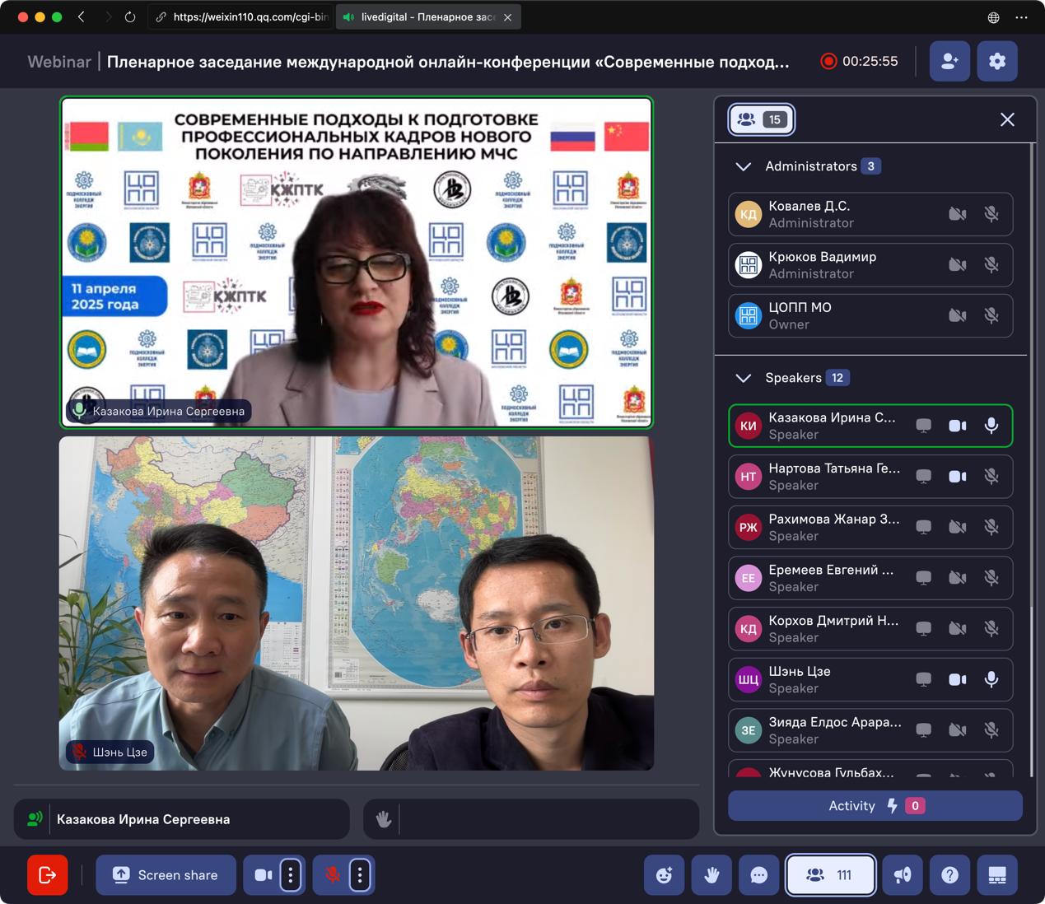
Task: Click the invite participant icon
Action: click(x=949, y=61)
